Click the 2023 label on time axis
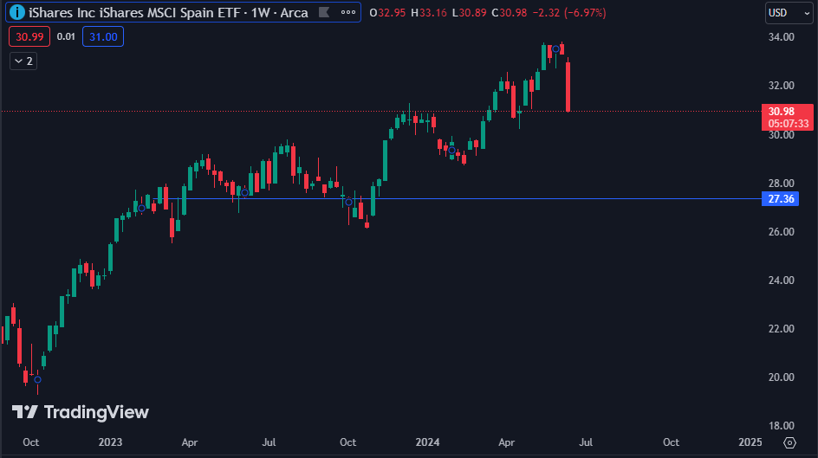 110,442
